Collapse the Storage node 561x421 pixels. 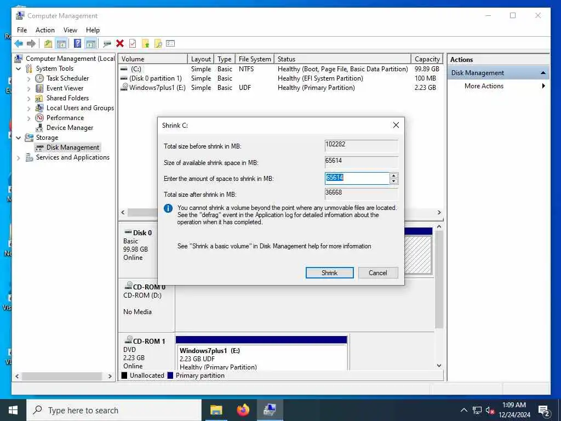18,138
